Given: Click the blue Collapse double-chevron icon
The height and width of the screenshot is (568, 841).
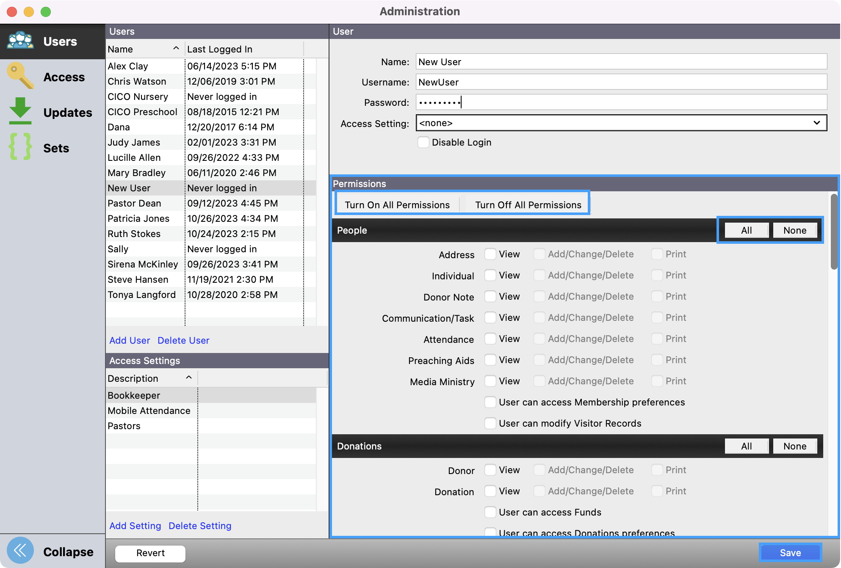Looking at the screenshot, I should pos(20,551).
